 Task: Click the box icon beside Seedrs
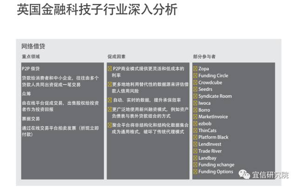196,89
